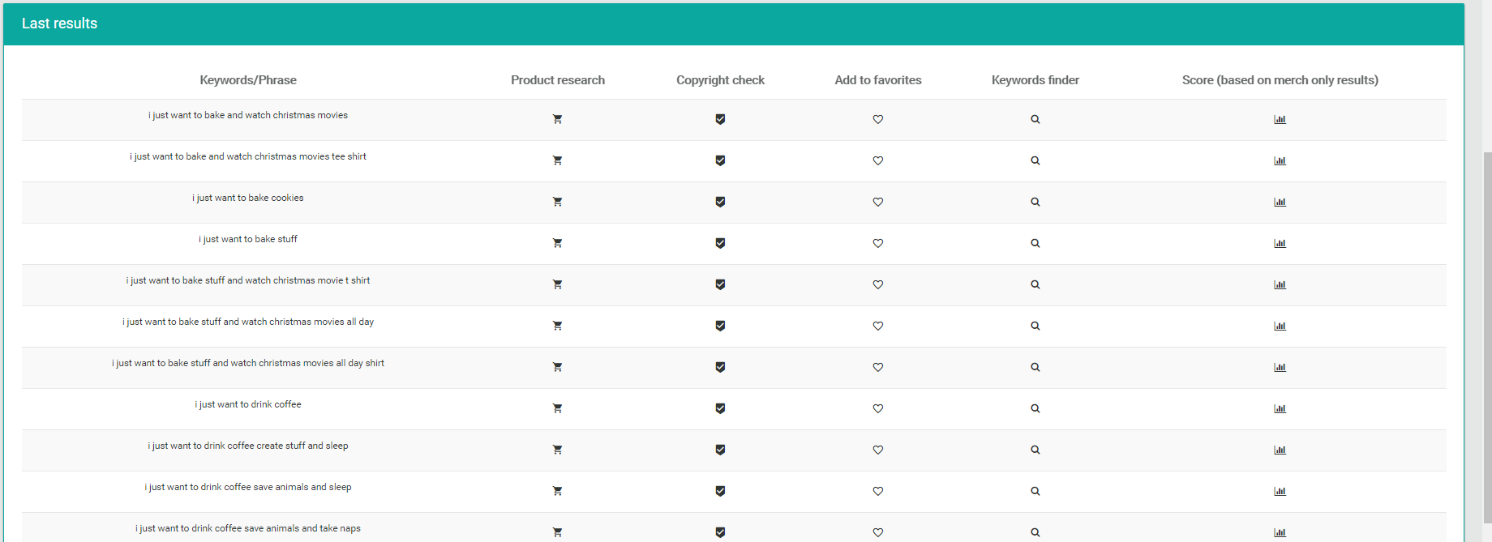Show score for 'bake and watch christmas movies'
Image resolution: width=1492 pixels, height=542 pixels.
pos(1280,119)
